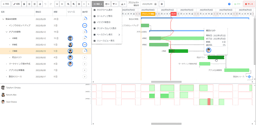
Task: Collapse the 製品Xの開発 tree node
Action: pyautogui.click(x=3, y=19)
